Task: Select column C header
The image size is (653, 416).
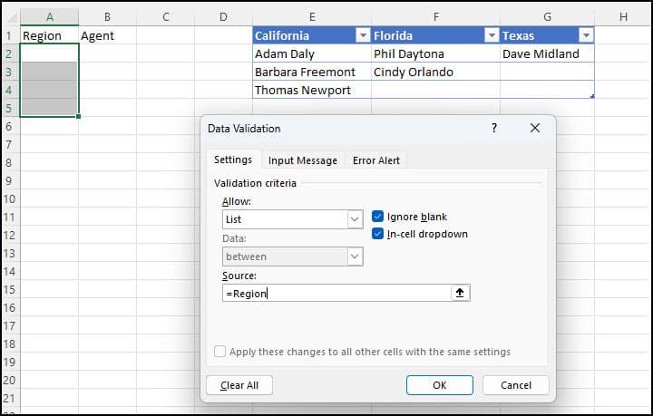Action: pos(166,17)
